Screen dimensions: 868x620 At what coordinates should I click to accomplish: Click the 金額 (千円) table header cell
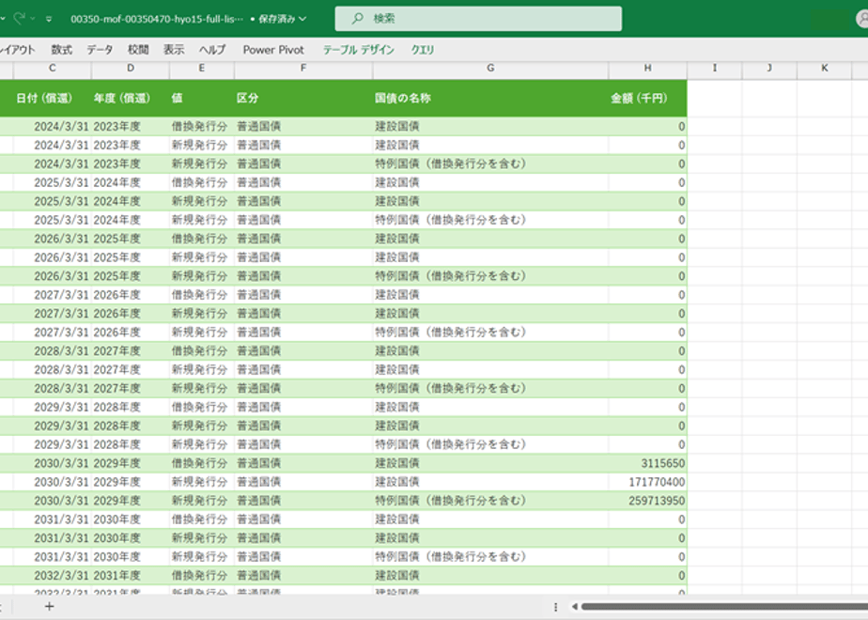click(647, 98)
